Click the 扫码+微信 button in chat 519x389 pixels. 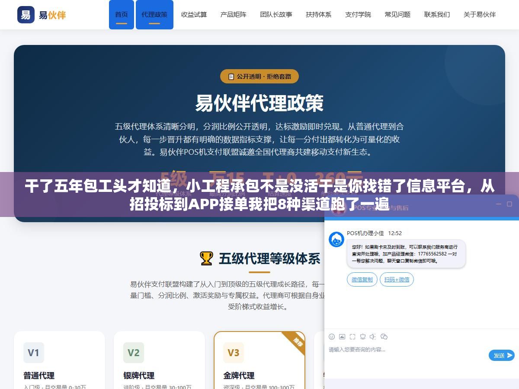pos(397,280)
